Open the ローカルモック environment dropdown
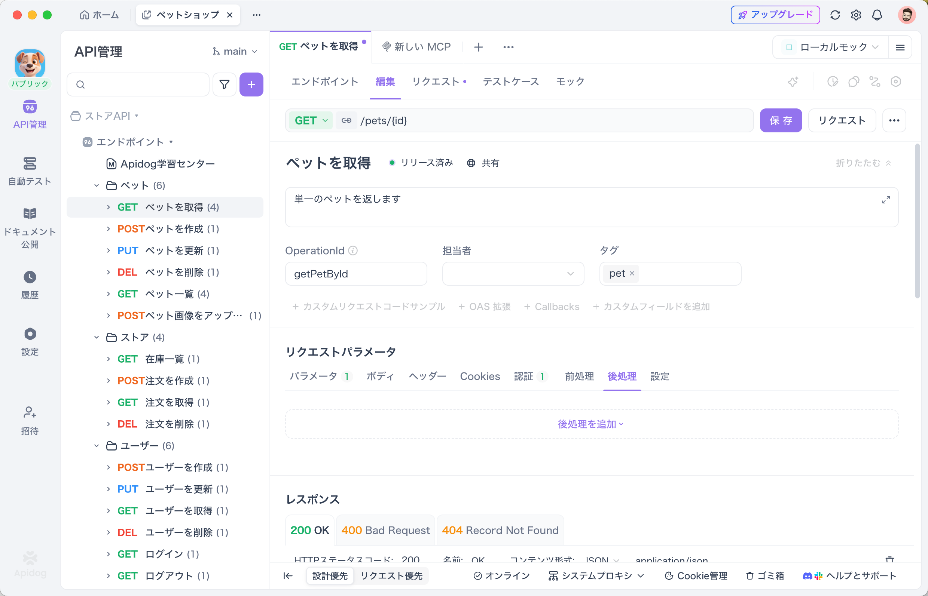Image resolution: width=928 pixels, height=596 pixels. coord(831,47)
